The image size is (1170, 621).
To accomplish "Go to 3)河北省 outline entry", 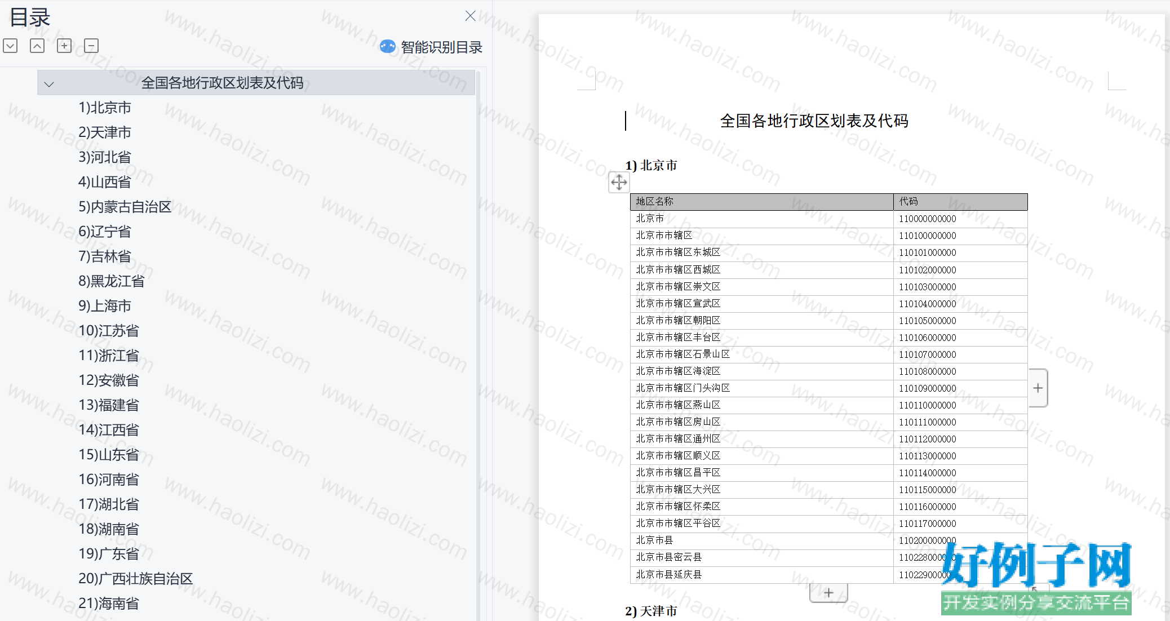I will 105,157.
